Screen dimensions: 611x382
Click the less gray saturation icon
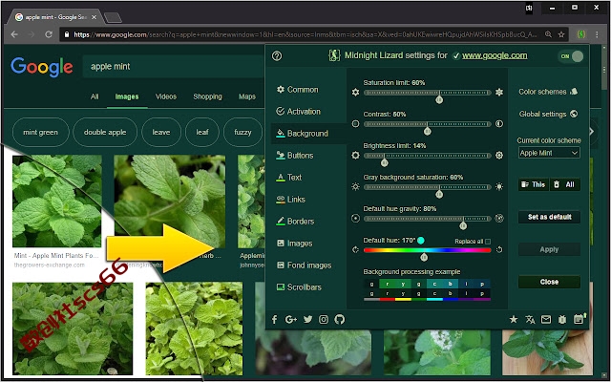pyautogui.click(x=355, y=187)
